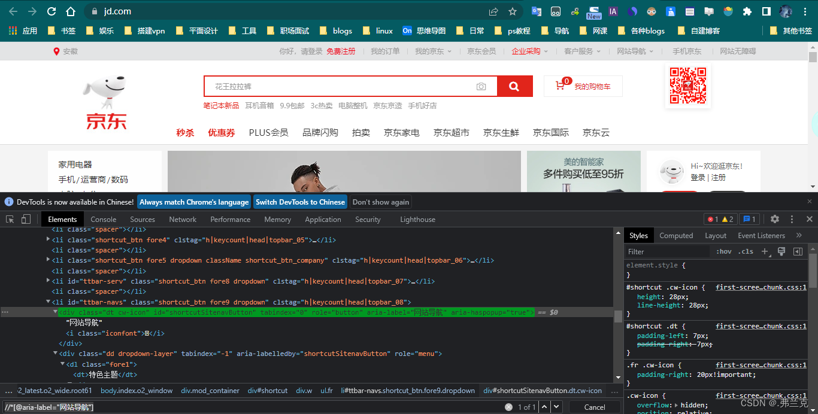This screenshot has height=414, width=818.
Task: Open the 我的京东 dropdown
Action: coord(434,51)
